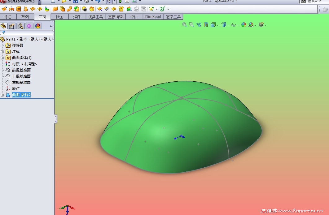329x215 pixels.
Task: Switch to the 焊件 tab
Action: coord(77,17)
